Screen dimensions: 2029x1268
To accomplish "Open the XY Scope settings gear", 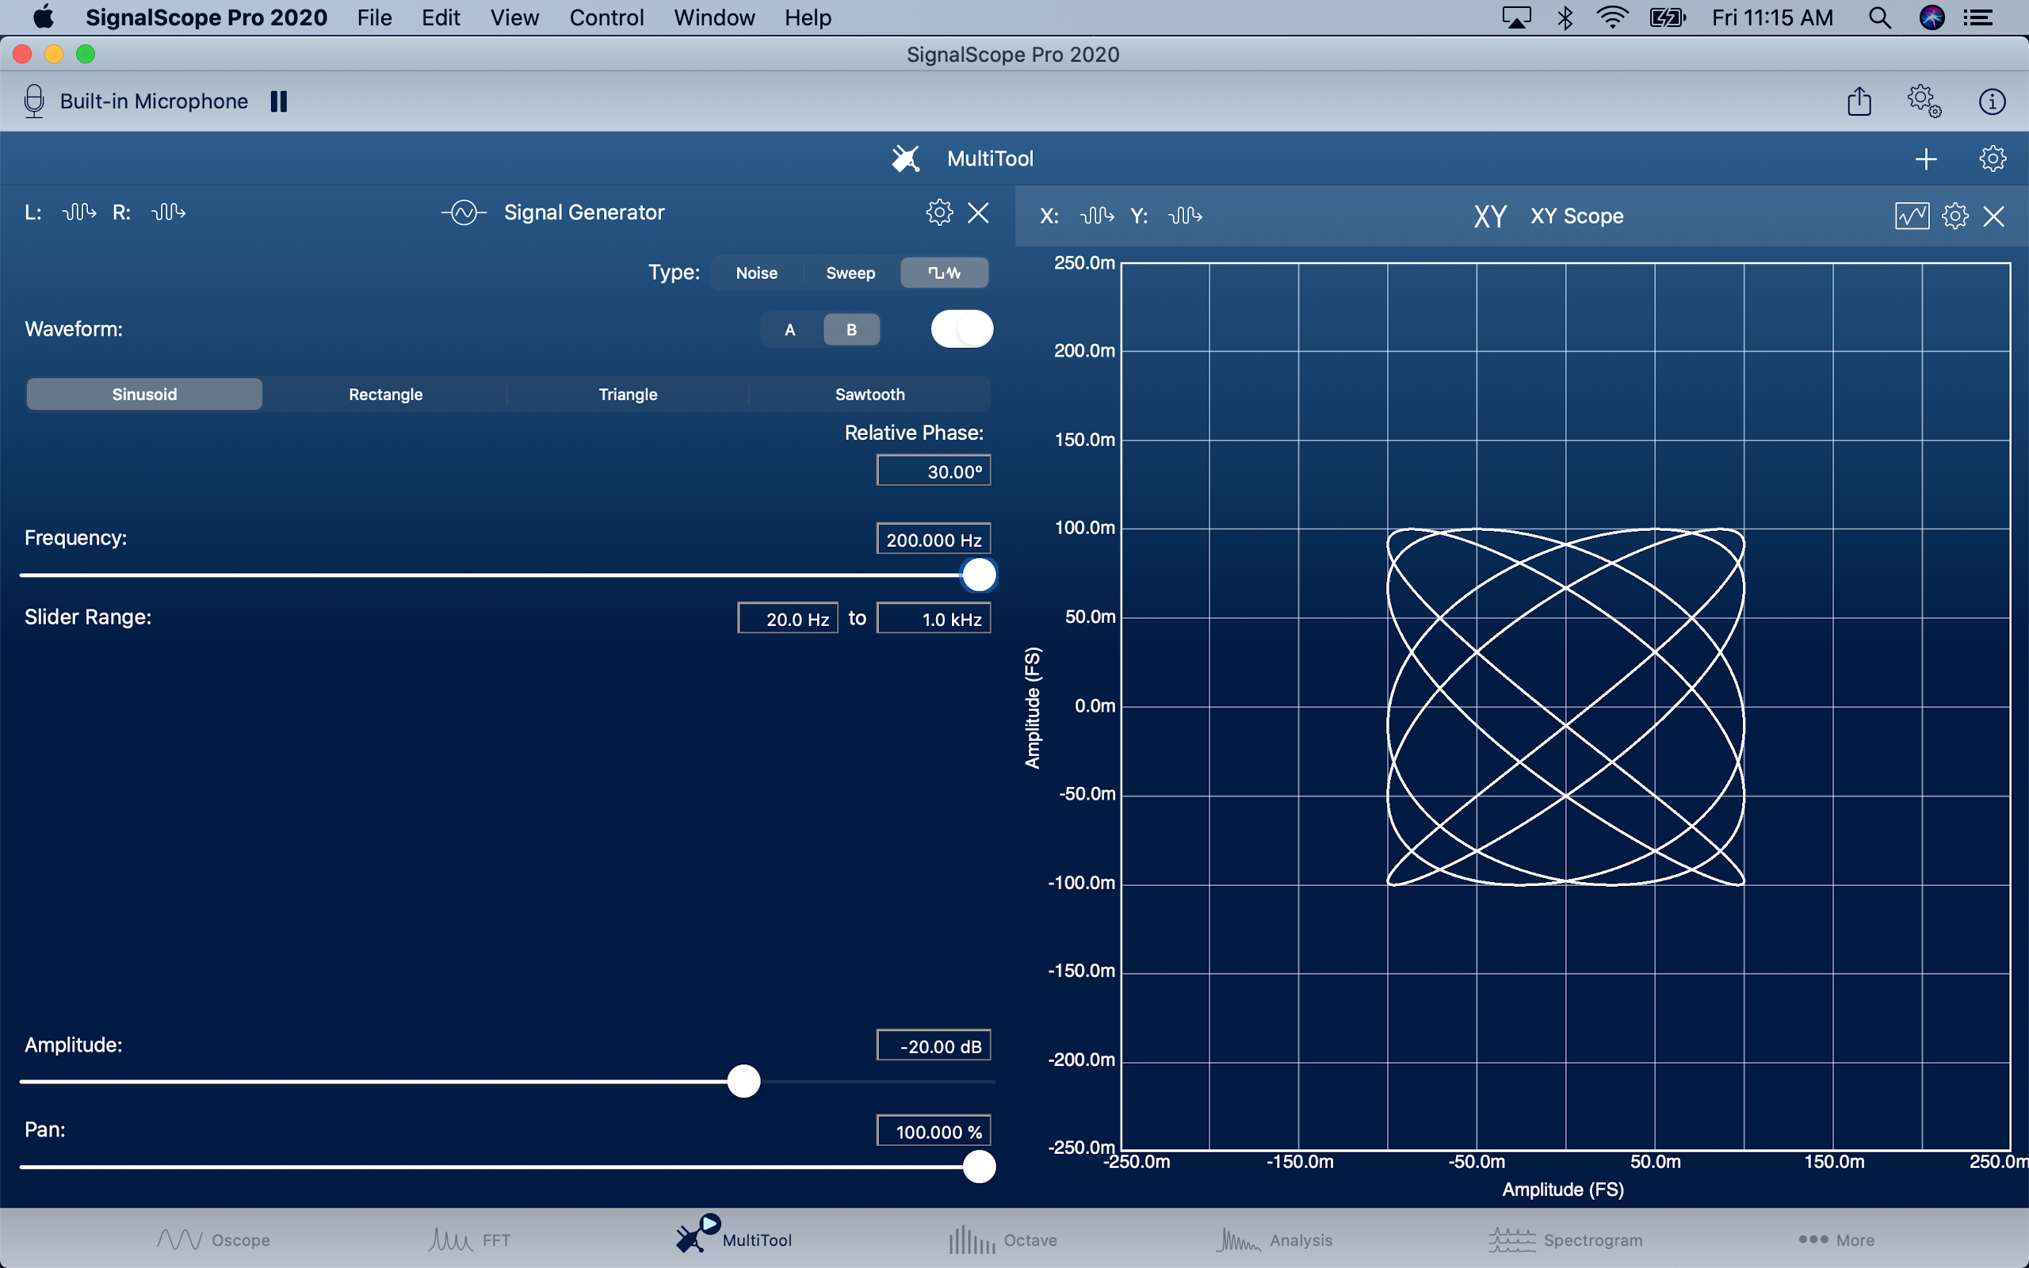I will (x=1954, y=216).
